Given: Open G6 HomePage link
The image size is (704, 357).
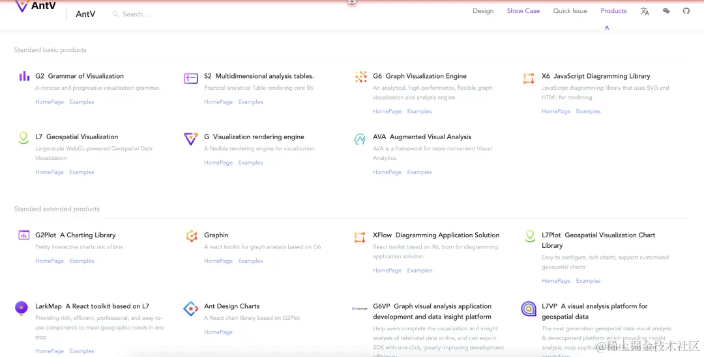Looking at the screenshot, I should pos(387,111).
